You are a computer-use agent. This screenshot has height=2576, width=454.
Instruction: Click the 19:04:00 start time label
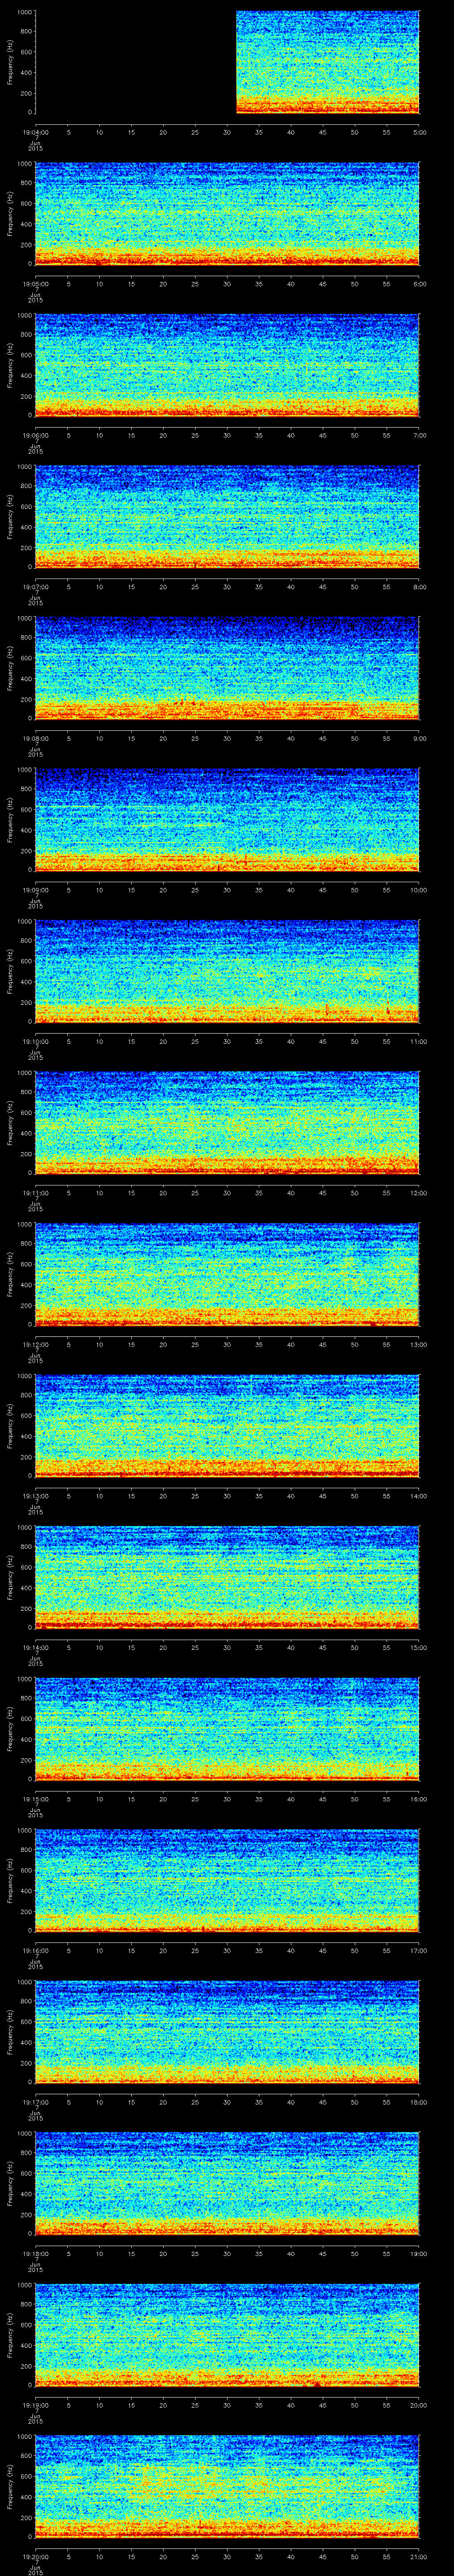pos(36,132)
